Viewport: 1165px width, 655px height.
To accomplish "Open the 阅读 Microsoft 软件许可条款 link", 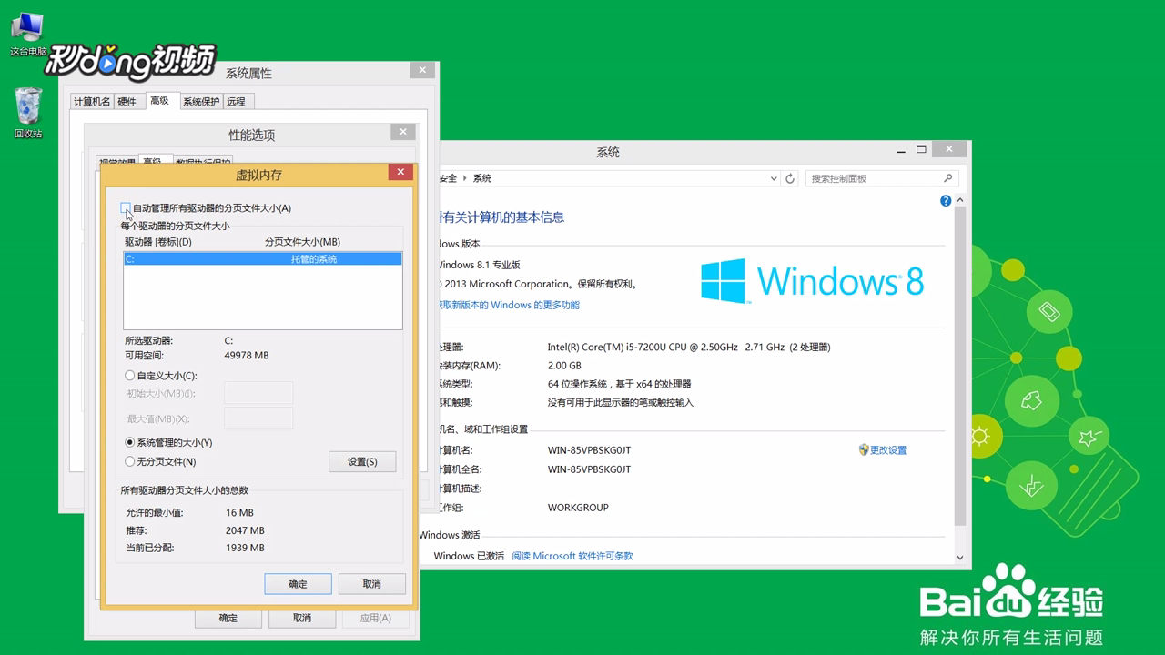I will coord(572,556).
